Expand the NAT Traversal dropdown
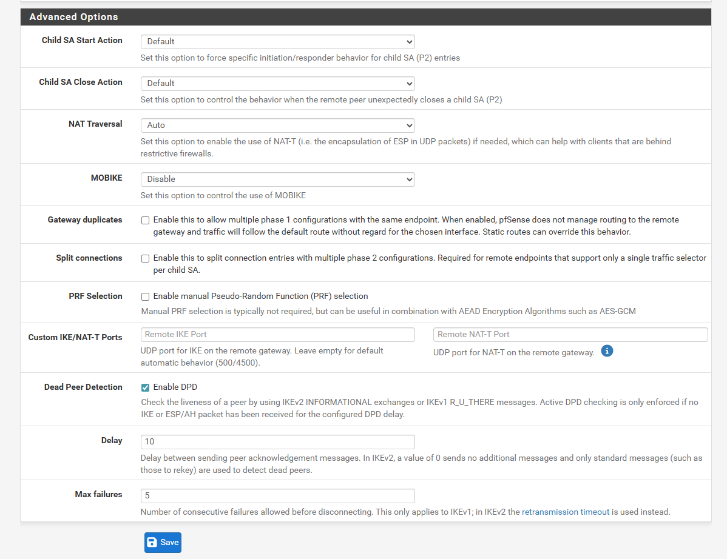 pyautogui.click(x=278, y=126)
